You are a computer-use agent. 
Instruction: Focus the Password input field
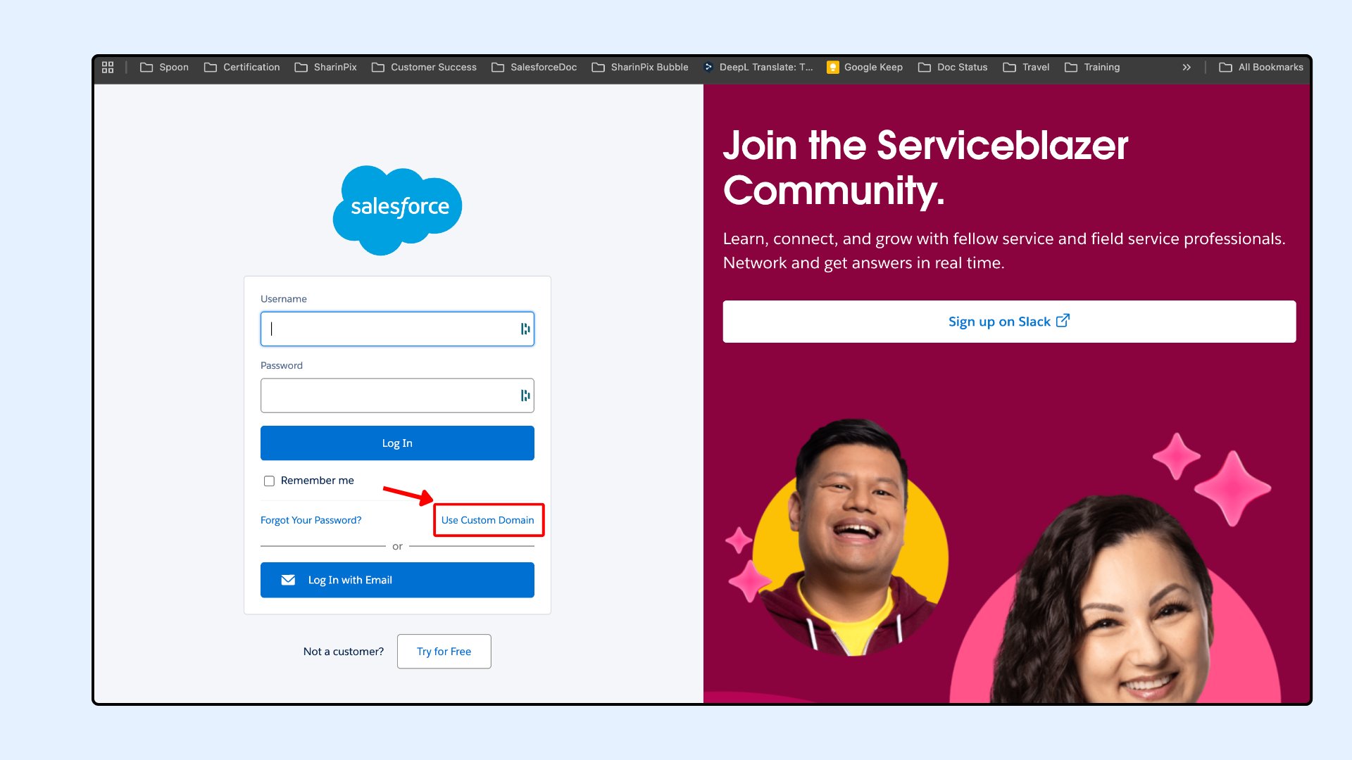[387, 395]
